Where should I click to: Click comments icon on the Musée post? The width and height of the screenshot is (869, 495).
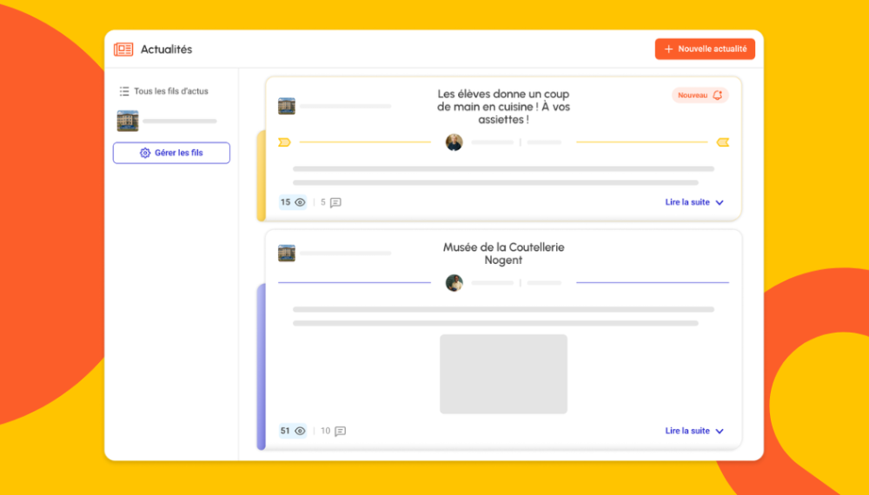click(x=340, y=431)
